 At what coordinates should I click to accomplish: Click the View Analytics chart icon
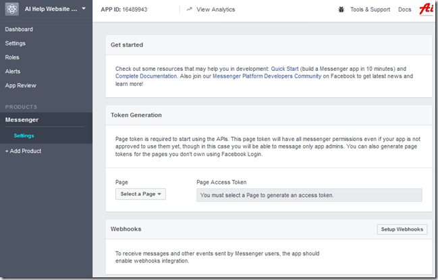pos(190,9)
